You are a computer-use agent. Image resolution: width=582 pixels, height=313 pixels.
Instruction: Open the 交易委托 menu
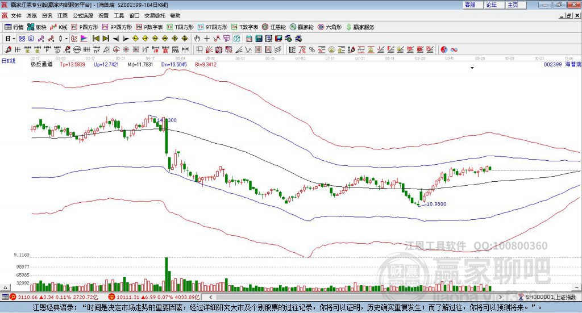(155, 15)
